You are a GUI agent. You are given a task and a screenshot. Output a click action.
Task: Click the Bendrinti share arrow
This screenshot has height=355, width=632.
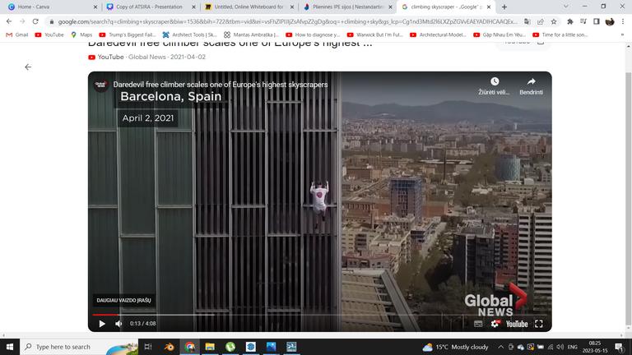click(x=532, y=81)
